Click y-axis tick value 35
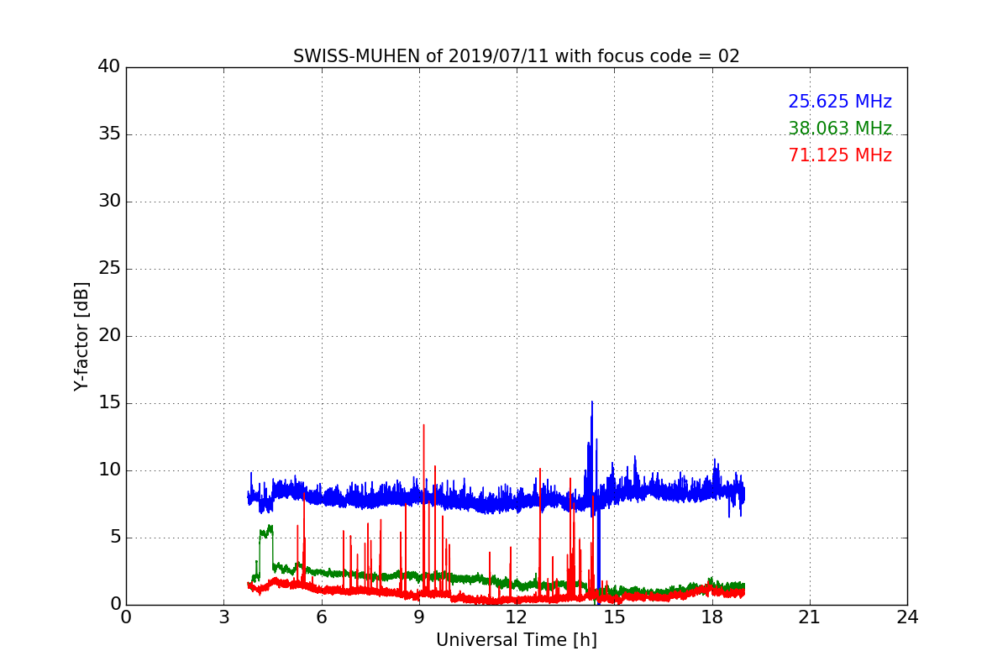1008x672 pixels. pos(109,134)
